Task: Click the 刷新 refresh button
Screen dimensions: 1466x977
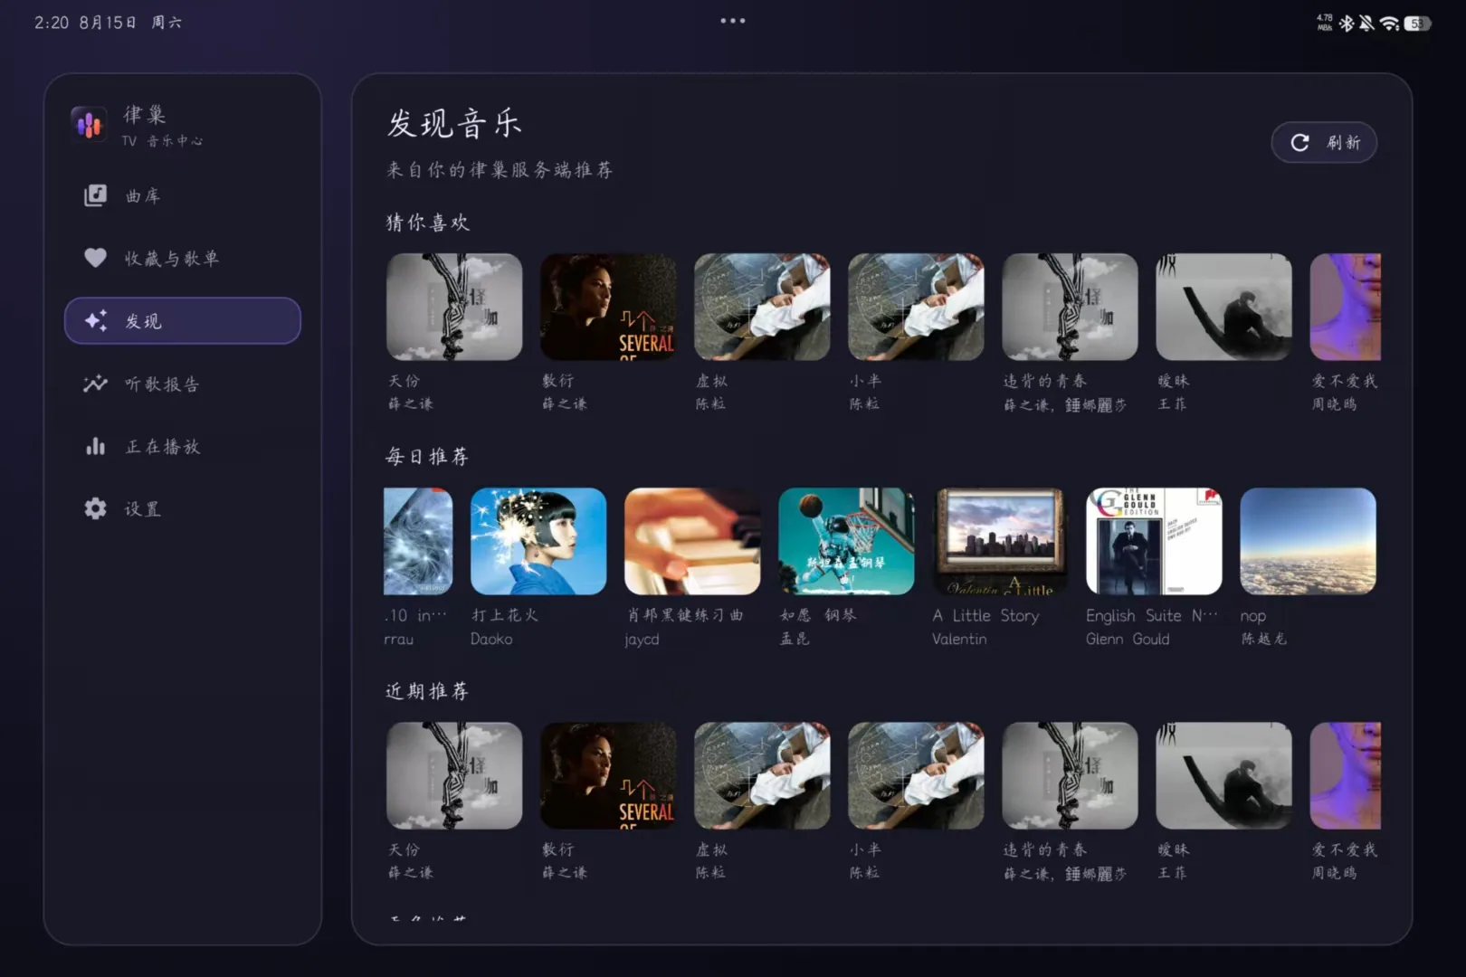Action: click(x=1324, y=143)
